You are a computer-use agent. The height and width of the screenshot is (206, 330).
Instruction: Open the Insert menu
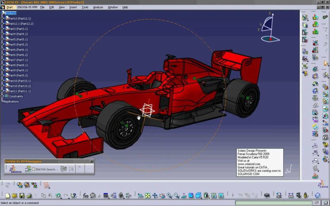73,7
